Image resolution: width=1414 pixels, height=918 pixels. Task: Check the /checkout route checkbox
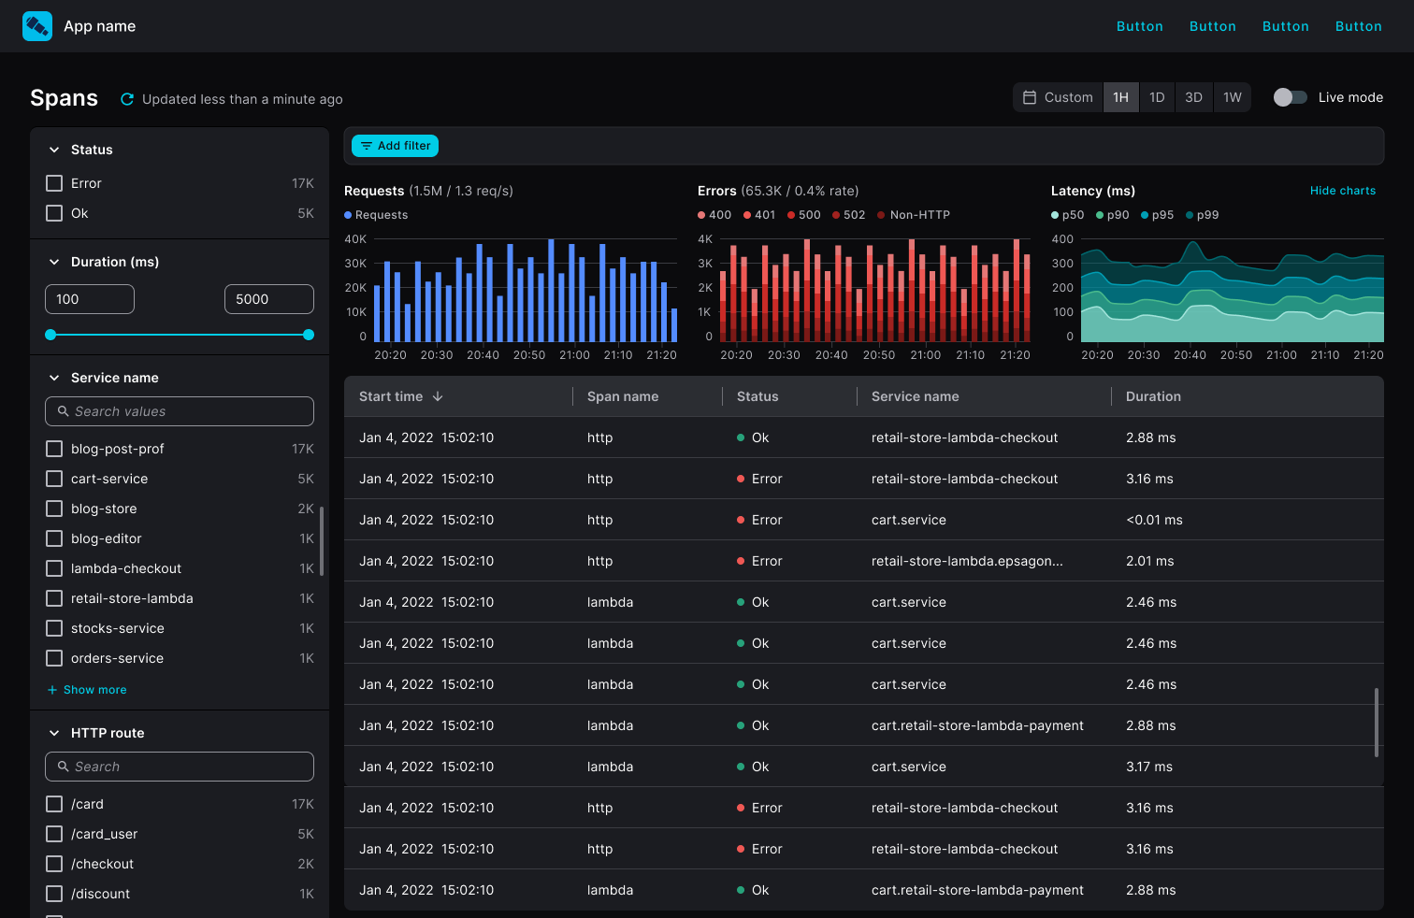point(54,864)
